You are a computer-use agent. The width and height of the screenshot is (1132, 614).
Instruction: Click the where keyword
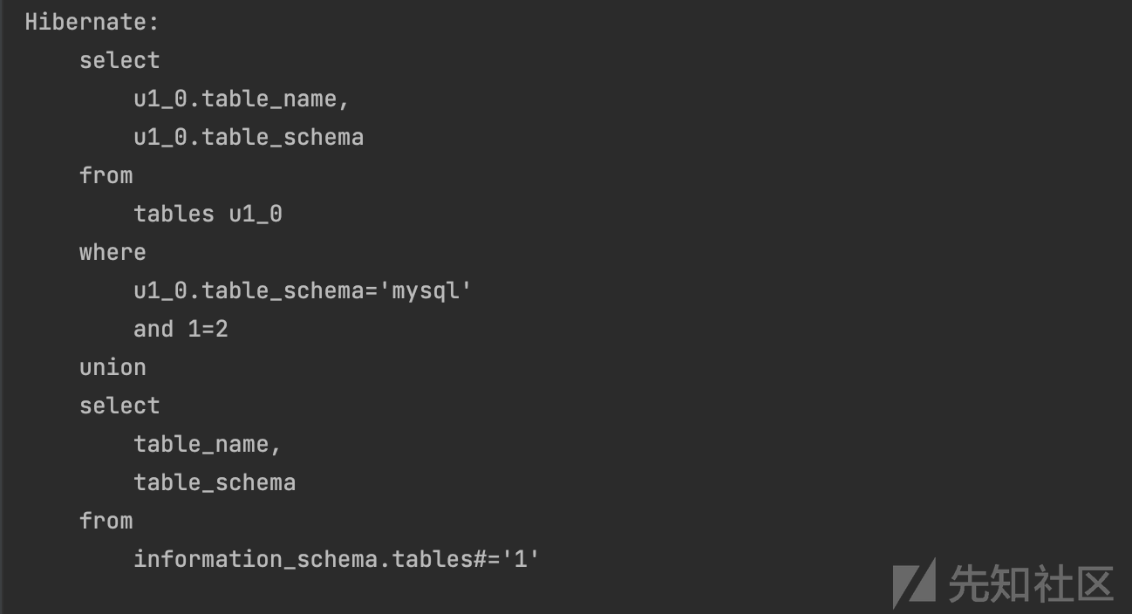click(x=113, y=252)
